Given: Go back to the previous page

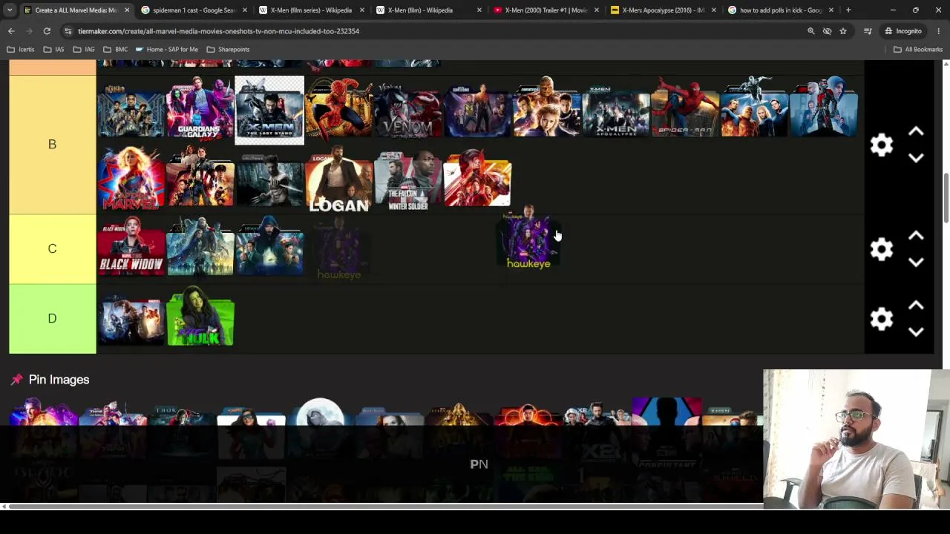Looking at the screenshot, I should pyautogui.click(x=11, y=31).
